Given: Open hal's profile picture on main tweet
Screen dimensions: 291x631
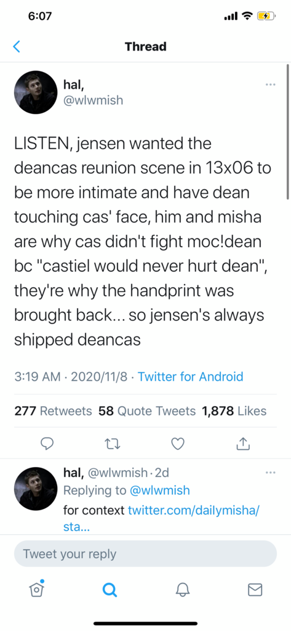Looking at the screenshot, I should tap(36, 92).
